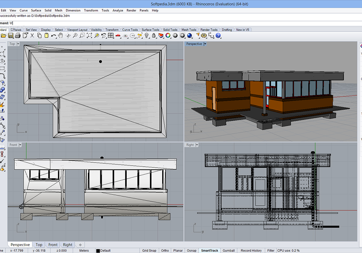
Task: Click the four-viewport layout icon
Action: tap(111, 35)
